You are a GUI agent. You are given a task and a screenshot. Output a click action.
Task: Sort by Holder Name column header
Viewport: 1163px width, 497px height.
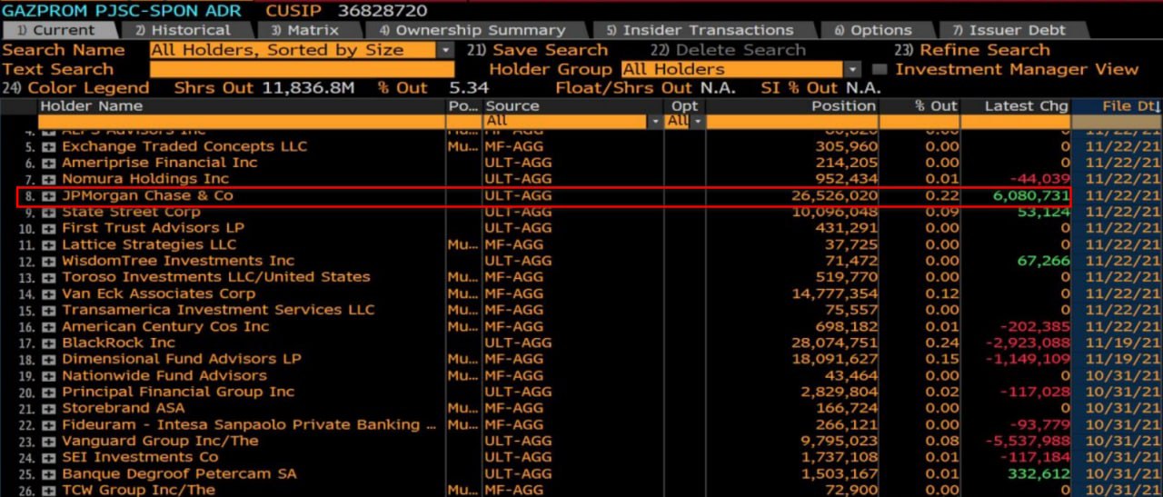(x=91, y=106)
